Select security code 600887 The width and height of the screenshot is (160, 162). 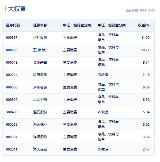tap(12, 38)
